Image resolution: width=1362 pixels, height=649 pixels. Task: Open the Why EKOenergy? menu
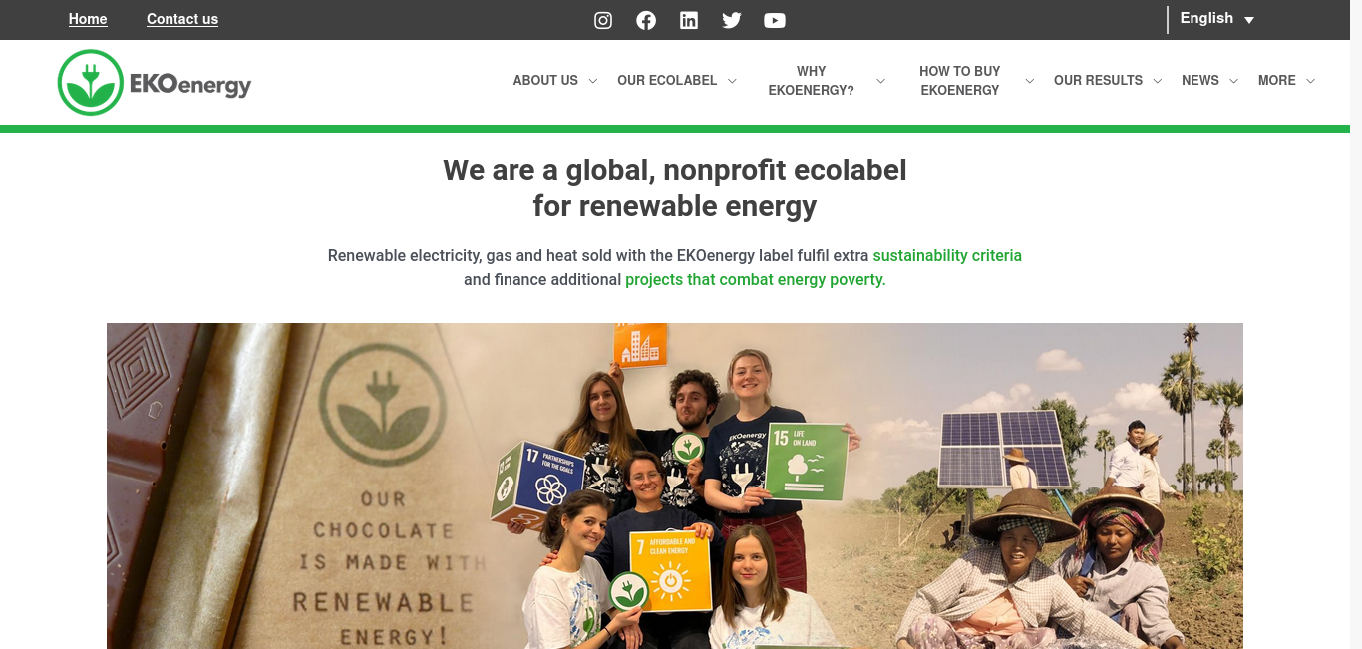812,81
